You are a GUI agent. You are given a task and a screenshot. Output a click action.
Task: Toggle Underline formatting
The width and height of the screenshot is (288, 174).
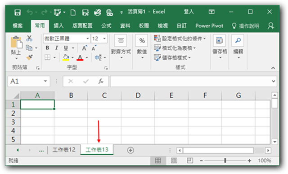point(66,48)
